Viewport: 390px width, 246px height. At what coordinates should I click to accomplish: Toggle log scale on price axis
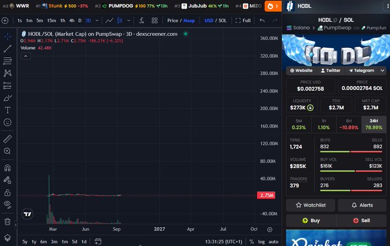tap(262, 241)
